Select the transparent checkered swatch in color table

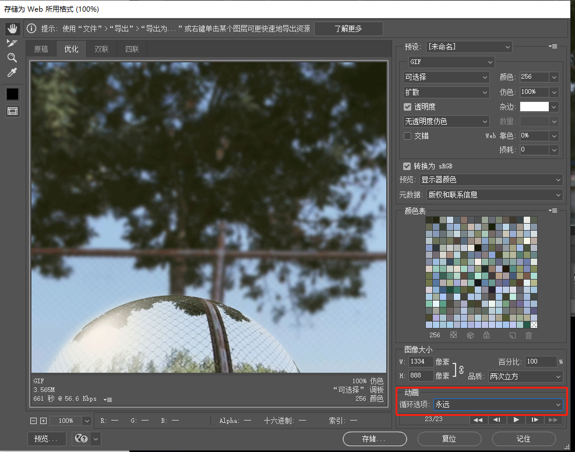tap(534, 324)
